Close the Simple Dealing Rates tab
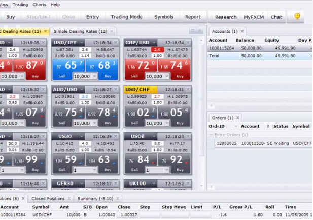 [x=112, y=31]
